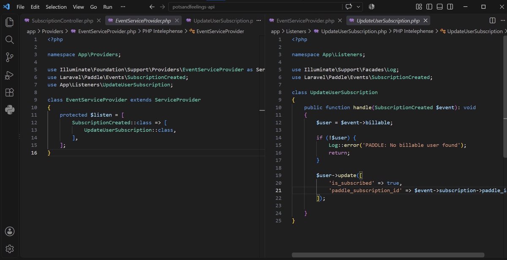Close the UpdateUserSubscription.php tab in right group
This screenshot has height=260, width=507.
click(x=425, y=21)
